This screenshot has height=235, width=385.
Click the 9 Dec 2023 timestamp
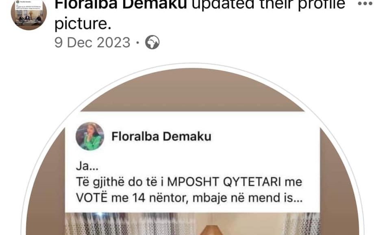point(92,43)
